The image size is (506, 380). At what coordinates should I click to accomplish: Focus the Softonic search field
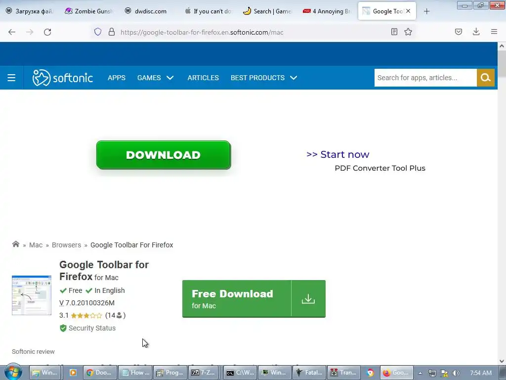point(425,78)
